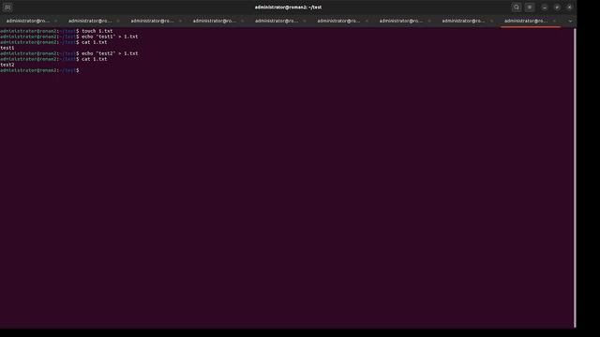This screenshot has width=600, height=337.
Task: Close the fifth terminal tab
Action: pyautogui.click(x=305, y=21)
